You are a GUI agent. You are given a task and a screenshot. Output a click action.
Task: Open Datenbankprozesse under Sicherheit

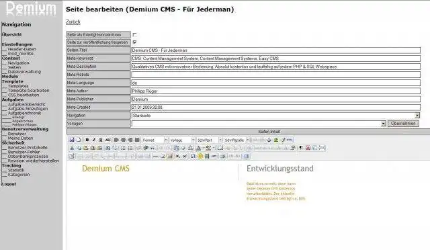tap(28, 157)
